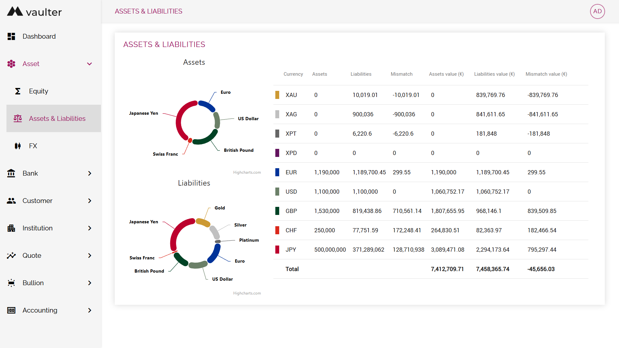Click the Total mismatch value -45,656.03
619x348 pixels.
pyautogui.click(x=541, y=269)
